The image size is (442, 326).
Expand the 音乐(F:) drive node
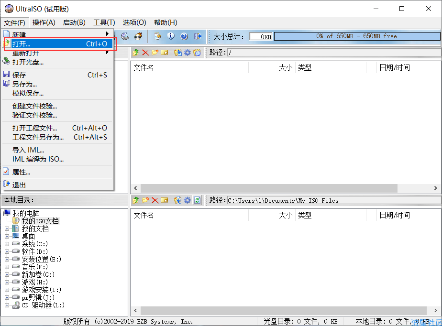(7, 267)
